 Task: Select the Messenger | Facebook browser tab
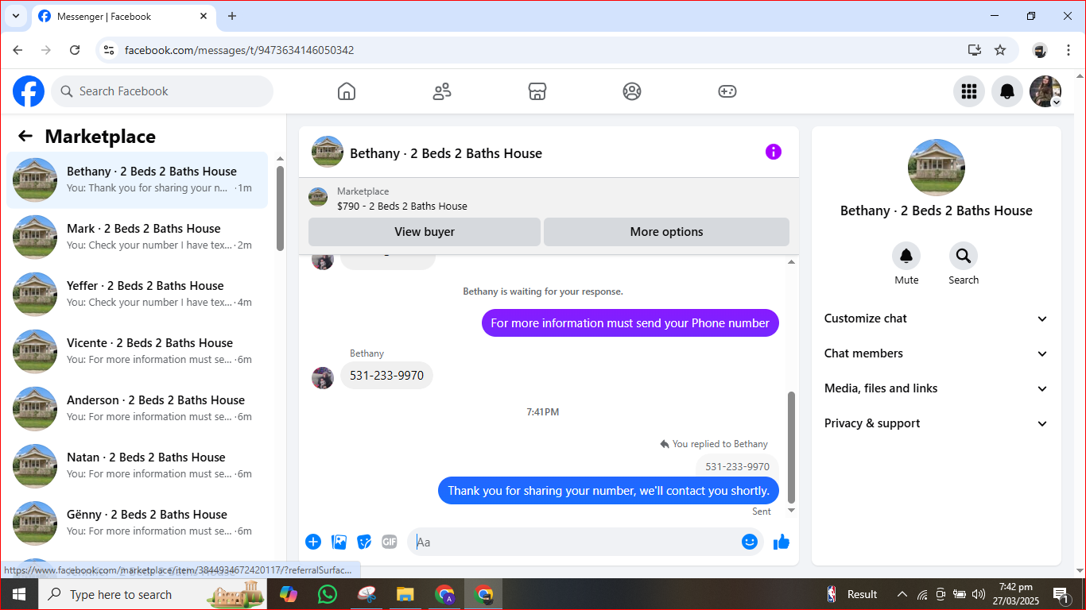click(123, 16)
